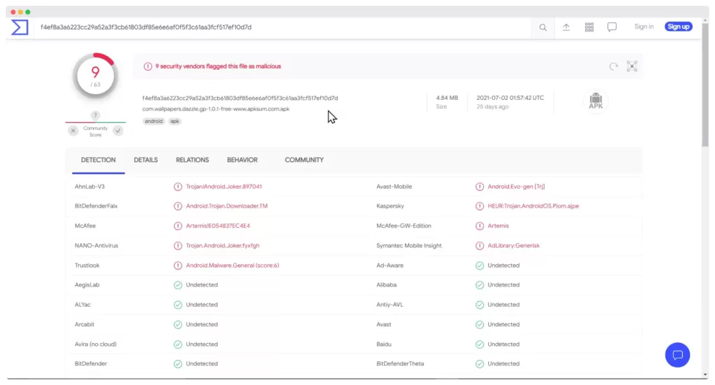Click green check icon in Baidu row

tap(480, 344)
